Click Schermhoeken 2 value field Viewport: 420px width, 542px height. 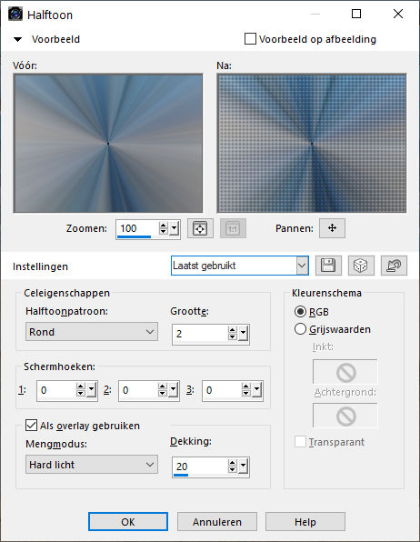138,391
